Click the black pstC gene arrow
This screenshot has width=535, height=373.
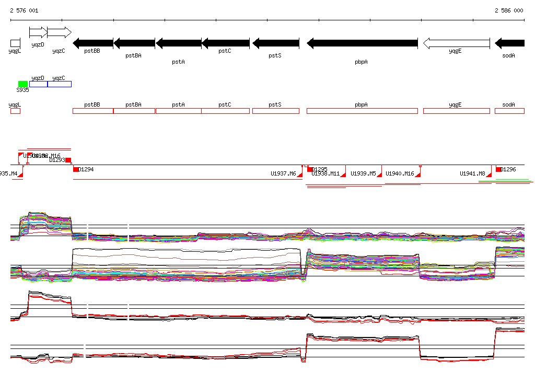click(226, 43)
